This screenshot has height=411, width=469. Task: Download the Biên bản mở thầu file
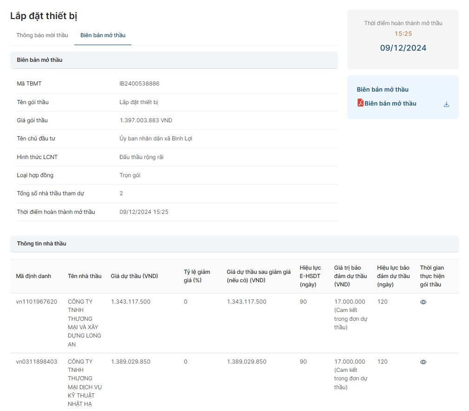[x=446, y=104]
